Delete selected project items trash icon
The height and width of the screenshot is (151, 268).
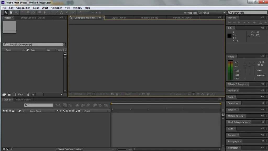[x=28, y=94]
